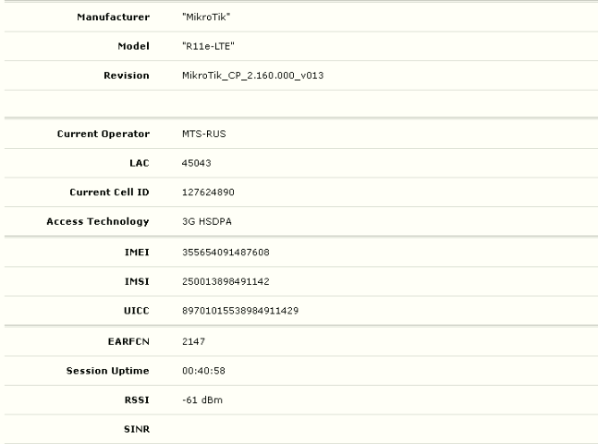Click the Session Uptime label

tap(107, 371)
